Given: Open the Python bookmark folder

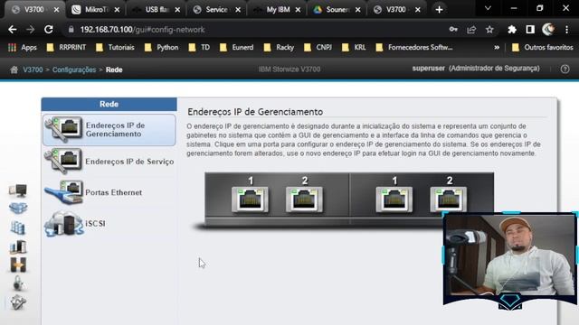Looking at the screenshot, I should (x=161, y=48).
